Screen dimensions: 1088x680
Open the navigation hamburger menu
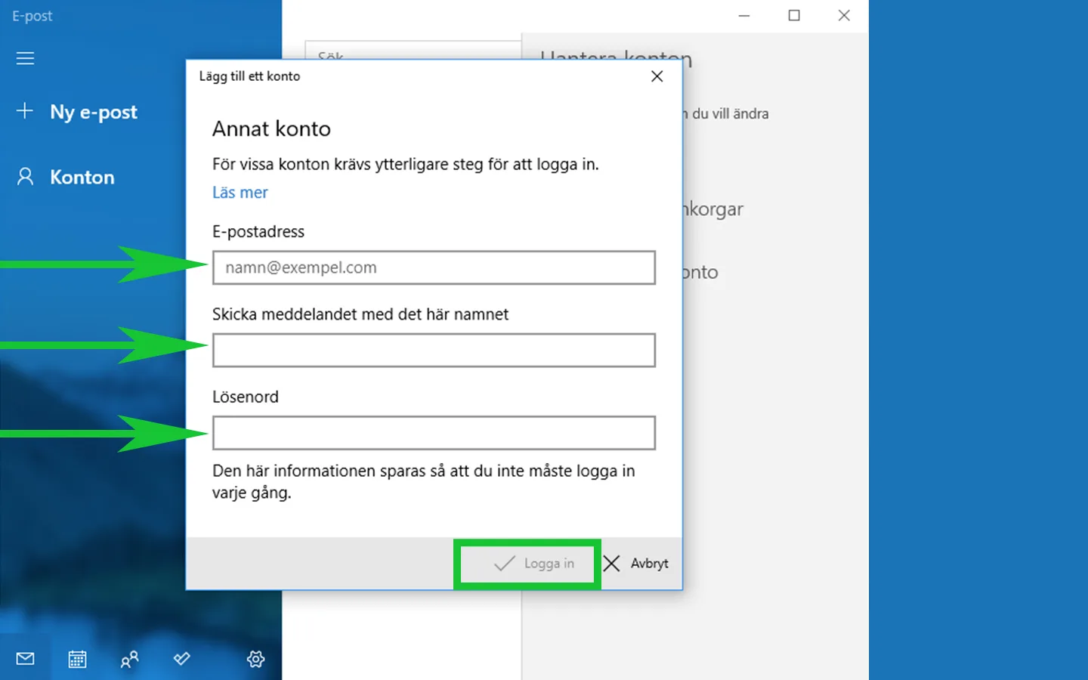(x=25, y=58)
